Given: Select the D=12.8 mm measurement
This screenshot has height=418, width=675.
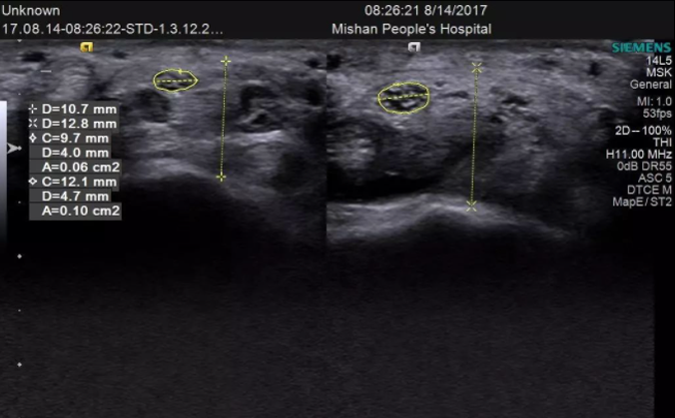Looking at the screenshot, I should pos(74,123).
